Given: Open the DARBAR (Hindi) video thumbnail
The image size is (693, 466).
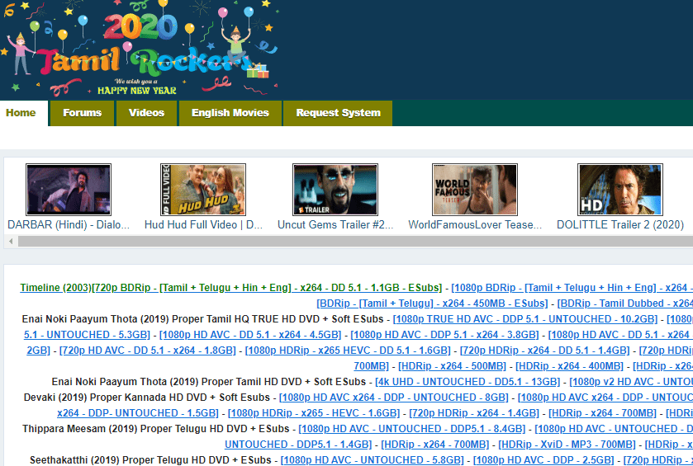Looking at the screenshot, I should point(69,190).
